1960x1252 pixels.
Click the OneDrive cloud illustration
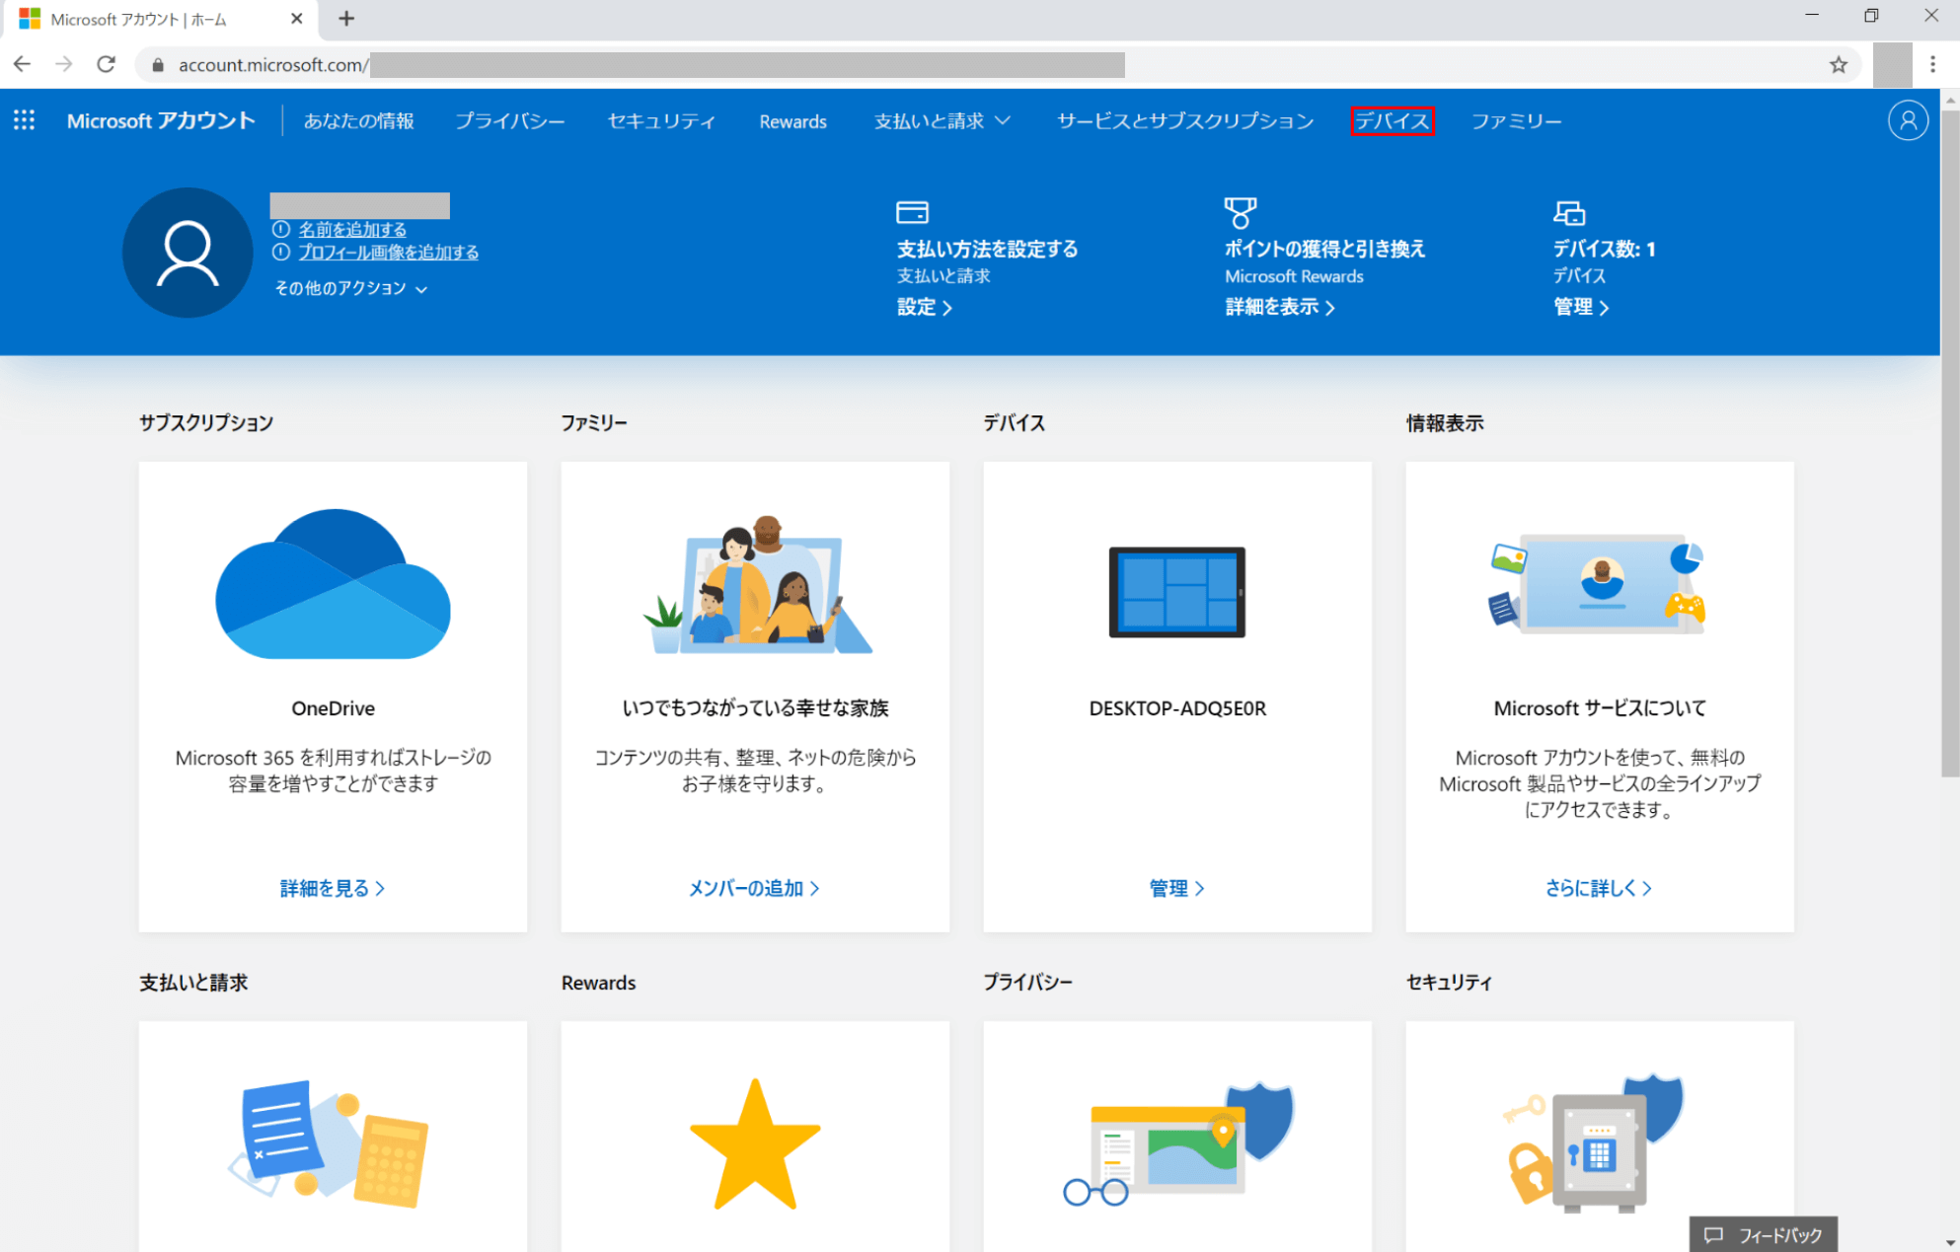coord(334,584)
